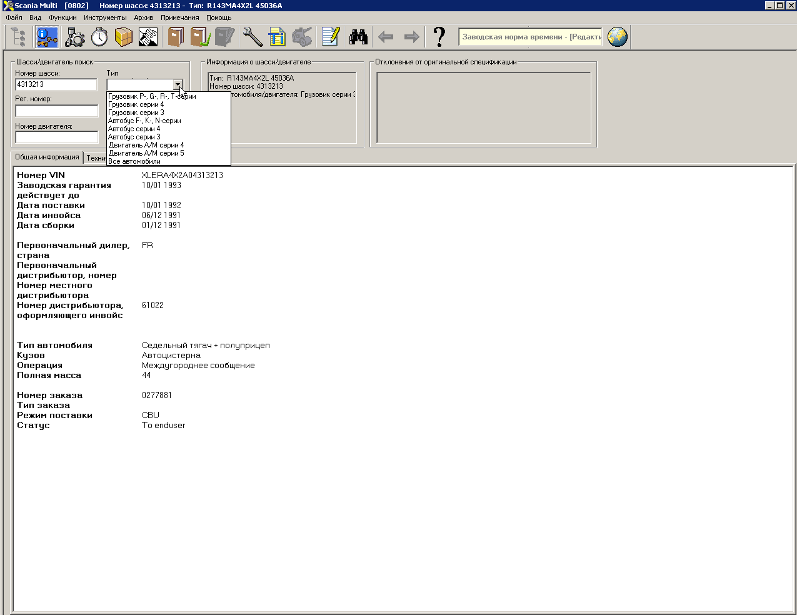This screenshot has width=797, height=615.
Task: Click the globe icon in toolbar
Action: coord(618,37)
